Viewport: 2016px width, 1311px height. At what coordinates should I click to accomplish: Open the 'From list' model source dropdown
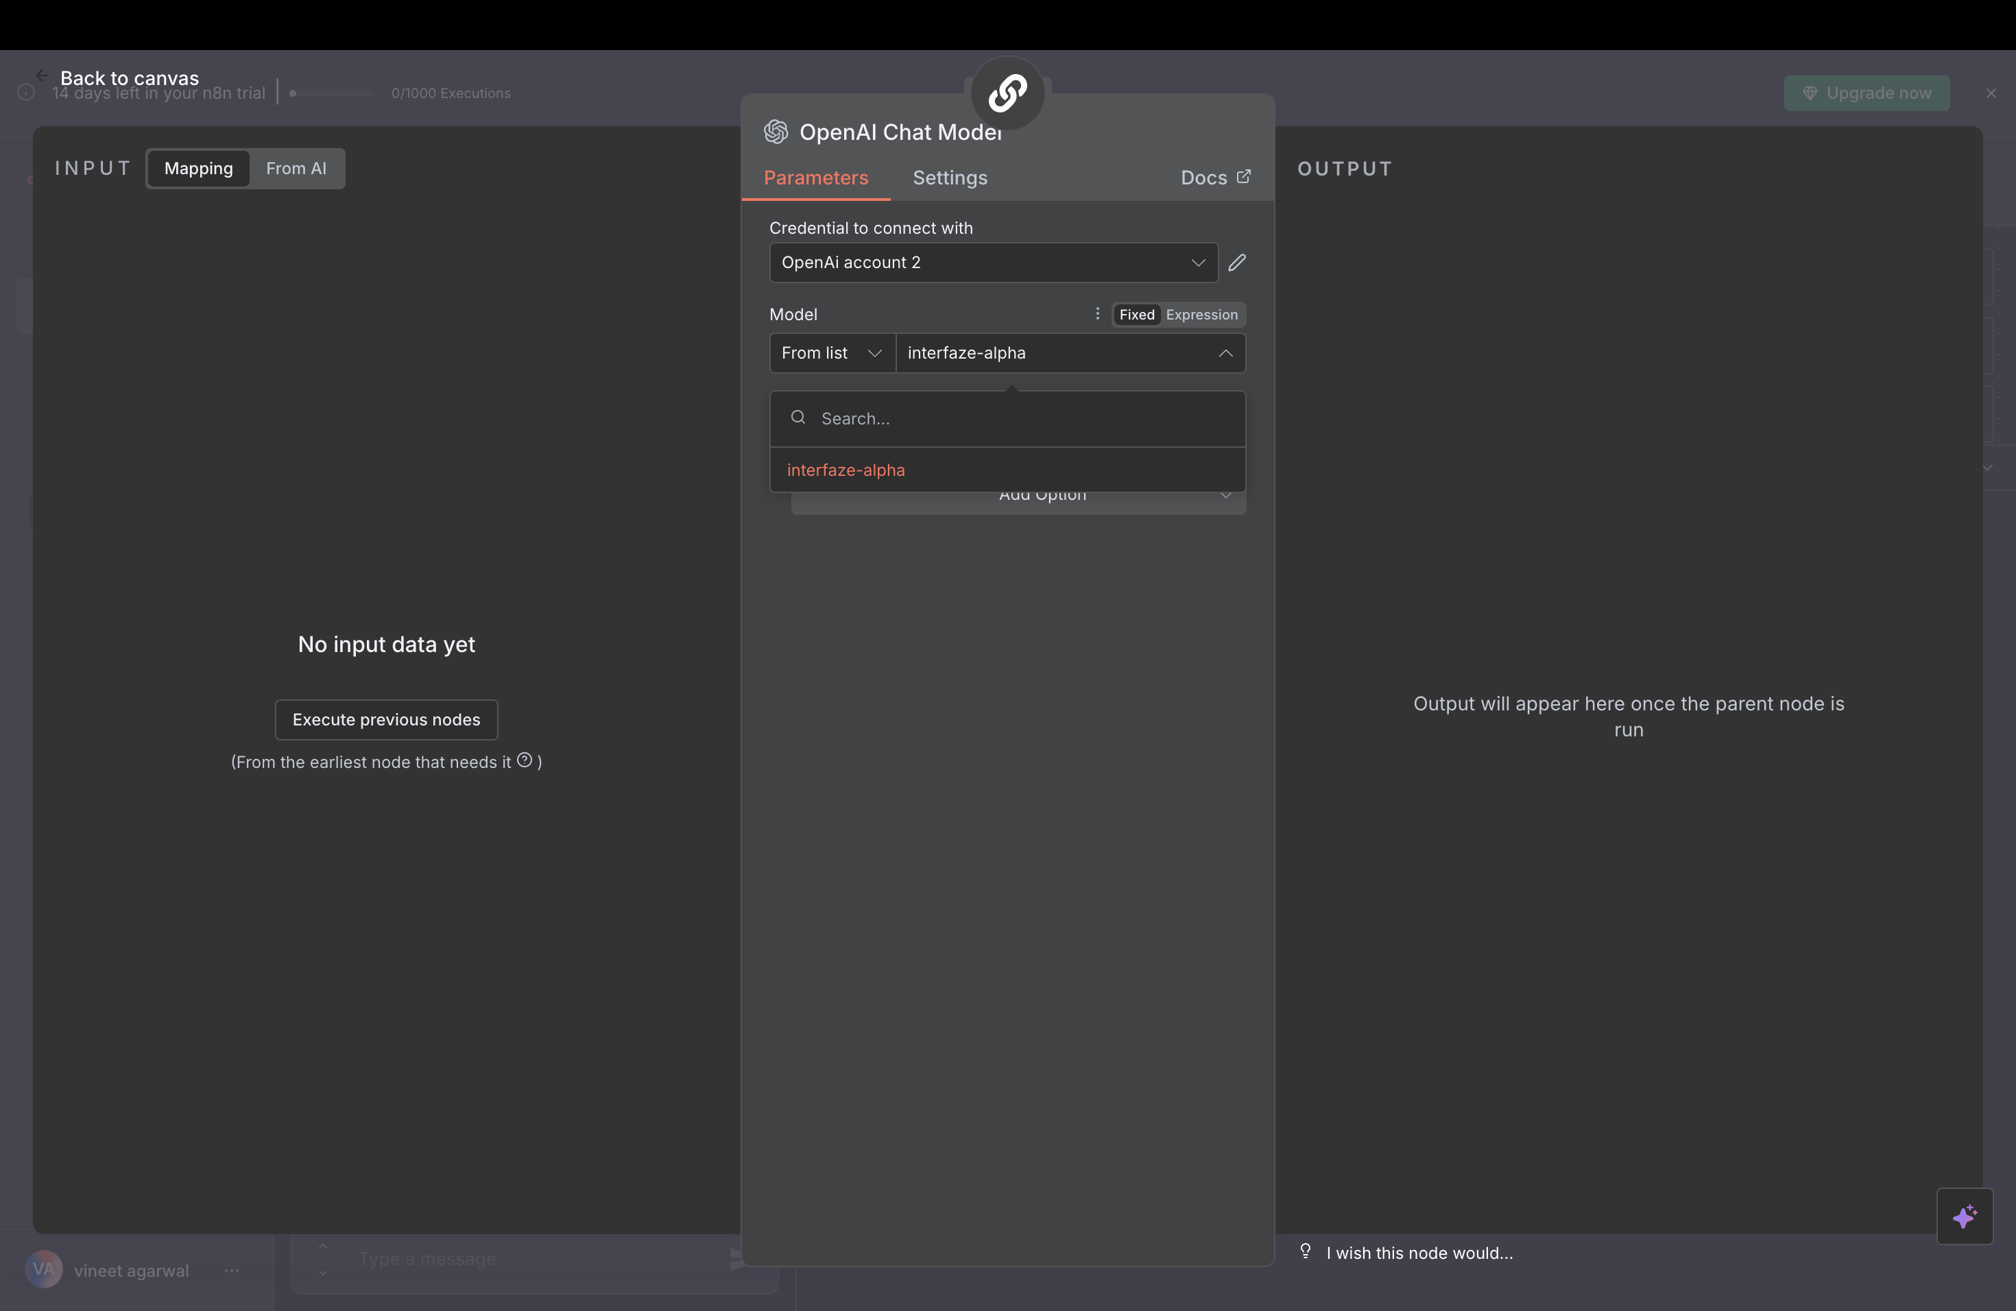point(831,353)
